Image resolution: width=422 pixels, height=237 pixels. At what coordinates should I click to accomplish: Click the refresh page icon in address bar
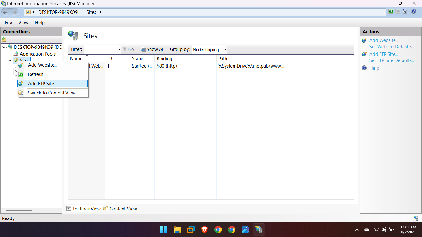(x=391, y=11)
